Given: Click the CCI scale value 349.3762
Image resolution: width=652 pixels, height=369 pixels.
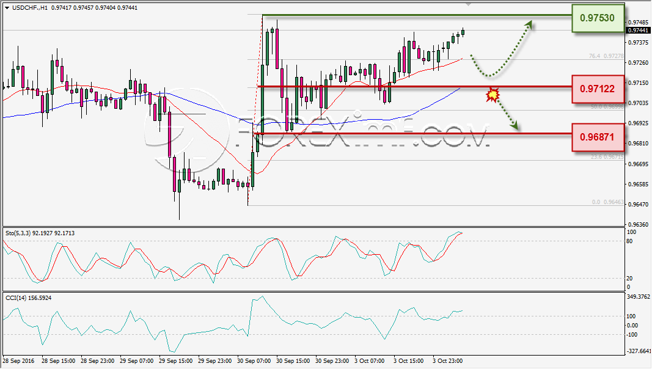Looking at the screenshot, I should [638, 297].
